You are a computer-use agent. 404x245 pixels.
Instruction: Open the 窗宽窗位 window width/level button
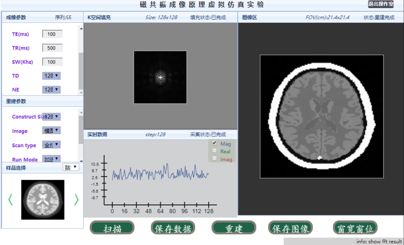[x=355, y=228]
